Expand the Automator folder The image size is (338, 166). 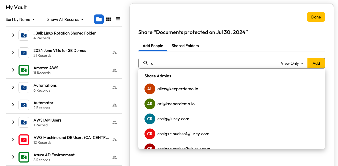13,105
